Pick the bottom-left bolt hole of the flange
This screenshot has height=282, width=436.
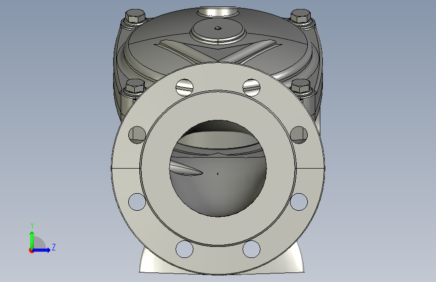pyautogui.click(x=185, y=249)
